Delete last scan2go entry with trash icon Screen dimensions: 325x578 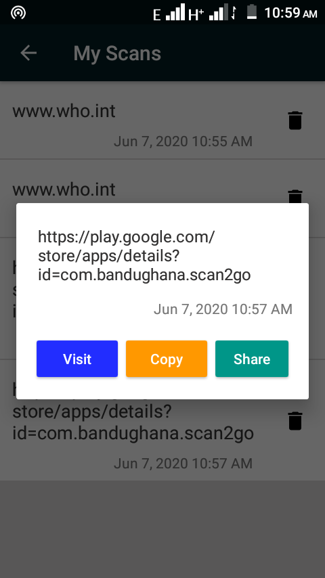point(295,421)
